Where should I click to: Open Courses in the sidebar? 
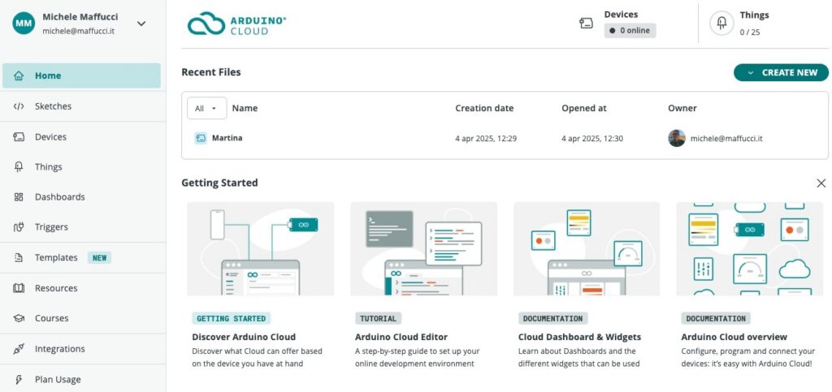[x=51, y=318]
